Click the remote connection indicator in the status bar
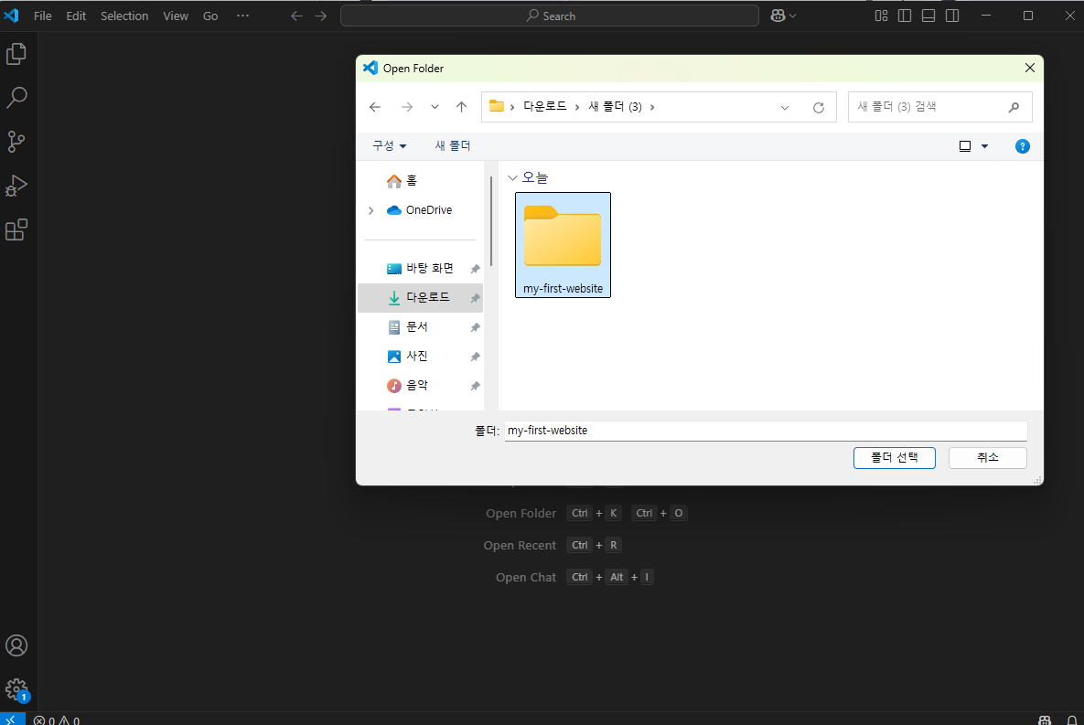 12,720
